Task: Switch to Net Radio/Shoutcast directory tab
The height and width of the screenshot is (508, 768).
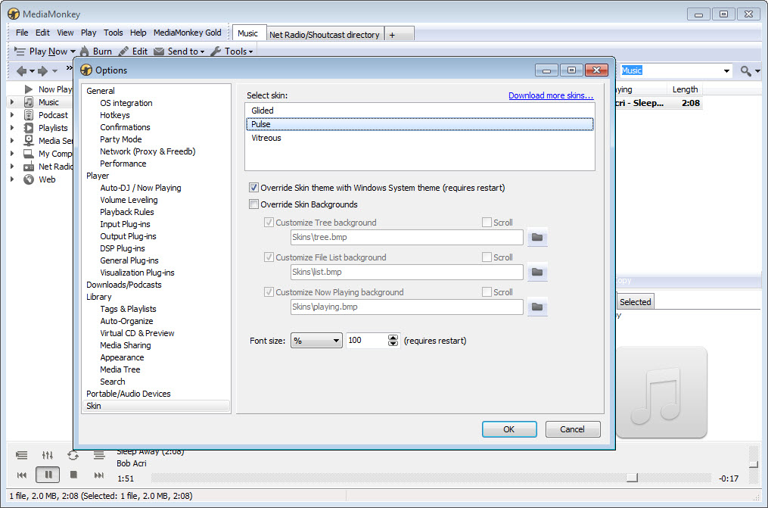Action: click(x=325, y=34)
